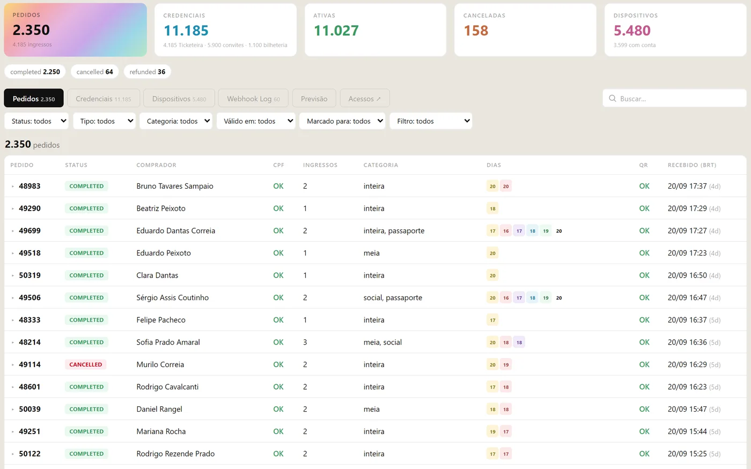Click the Previsão tab button
This screenshot has width=751, height=469.
tap(314, 99)
